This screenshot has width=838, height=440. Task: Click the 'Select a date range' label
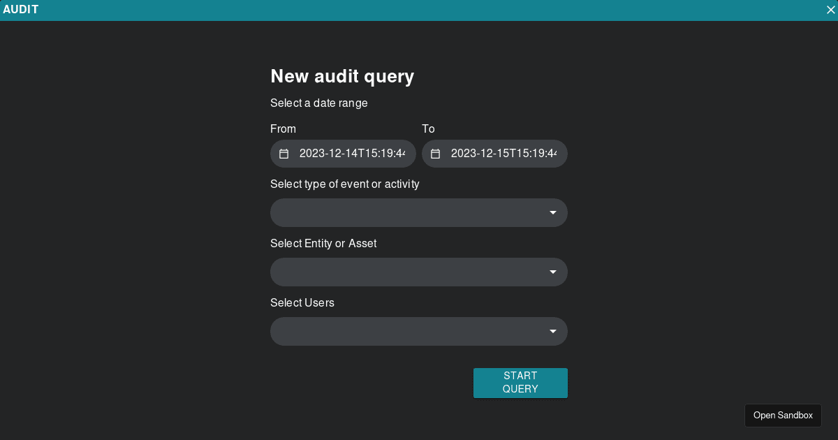pos(319,103)
